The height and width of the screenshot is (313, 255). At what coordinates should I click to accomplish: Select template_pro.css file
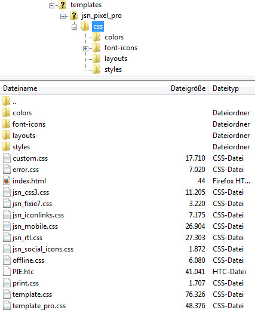tap(39, 306)
